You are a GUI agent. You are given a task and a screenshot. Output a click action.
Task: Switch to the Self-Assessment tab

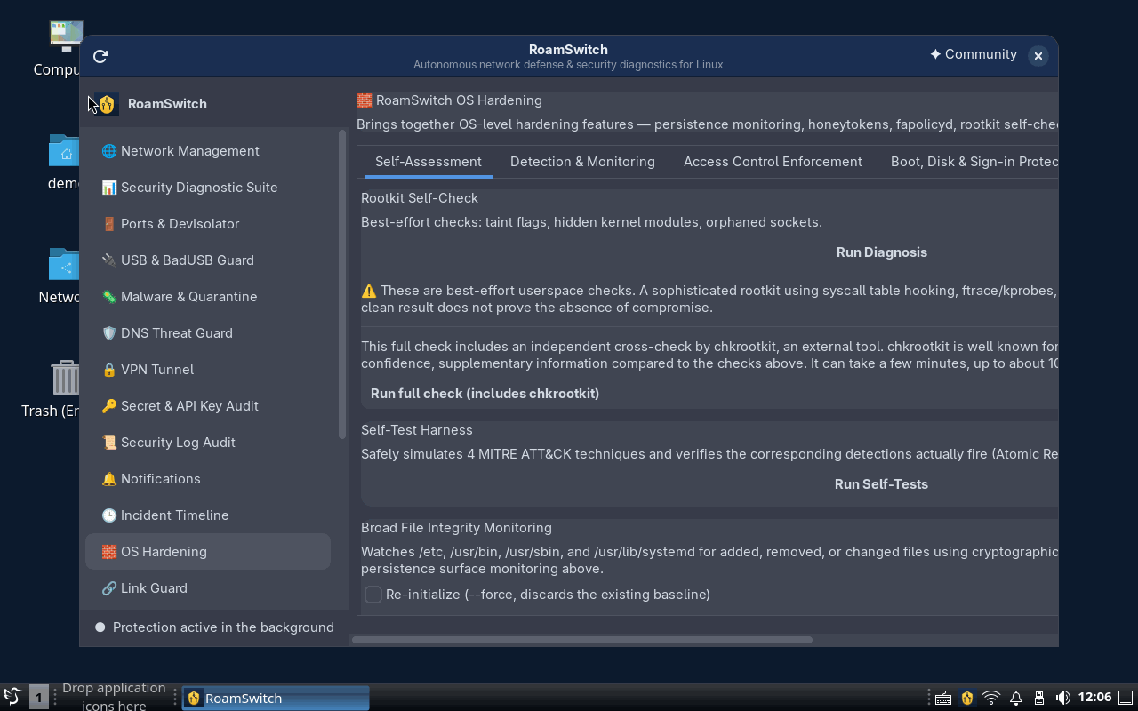point(429,162)
